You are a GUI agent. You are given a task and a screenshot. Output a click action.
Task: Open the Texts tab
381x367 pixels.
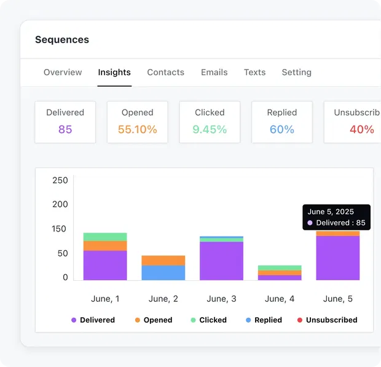[x=254, y=72]
